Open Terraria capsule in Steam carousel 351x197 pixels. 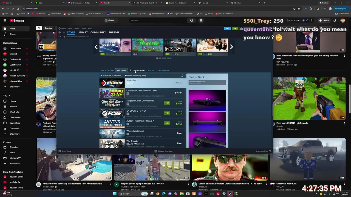tap(148, 47)
